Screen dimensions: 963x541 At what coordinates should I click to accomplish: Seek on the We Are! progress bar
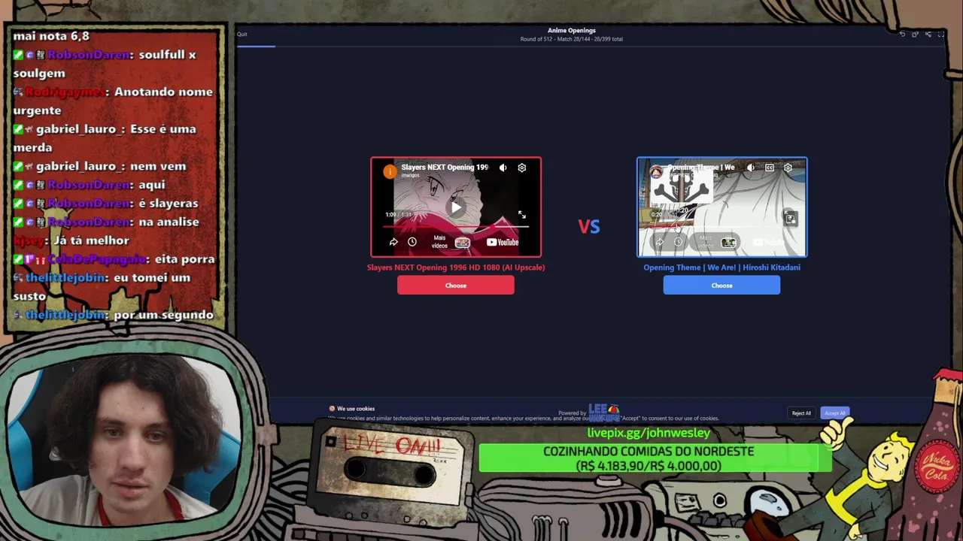tap(721, 225)
